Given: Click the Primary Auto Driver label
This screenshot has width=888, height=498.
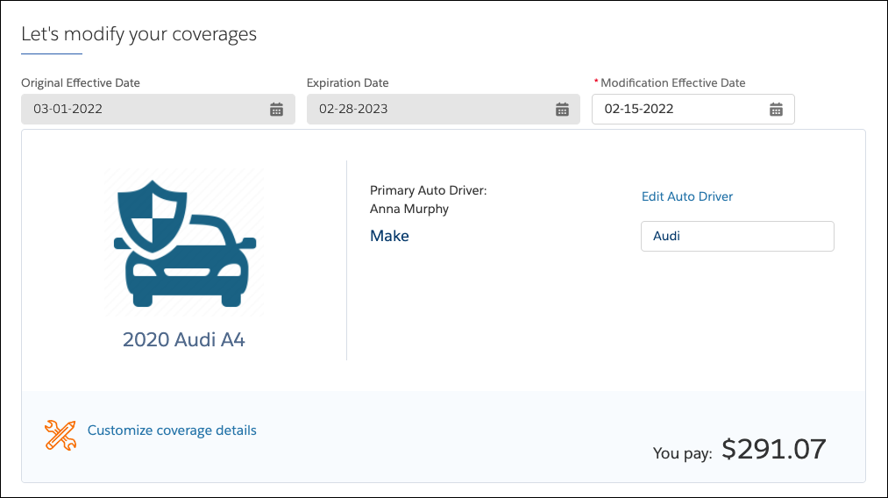Looking at the screenshot, I should click(428, 190).
